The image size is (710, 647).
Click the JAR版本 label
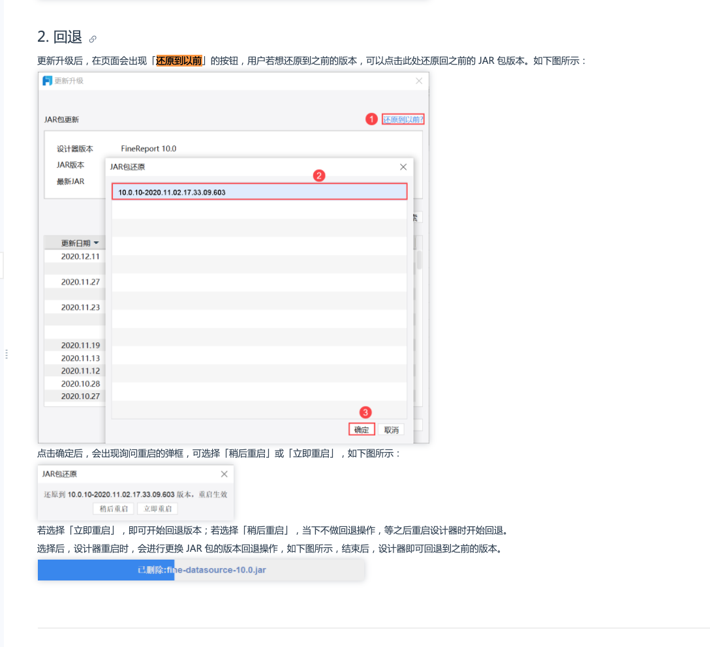(70, 165)
